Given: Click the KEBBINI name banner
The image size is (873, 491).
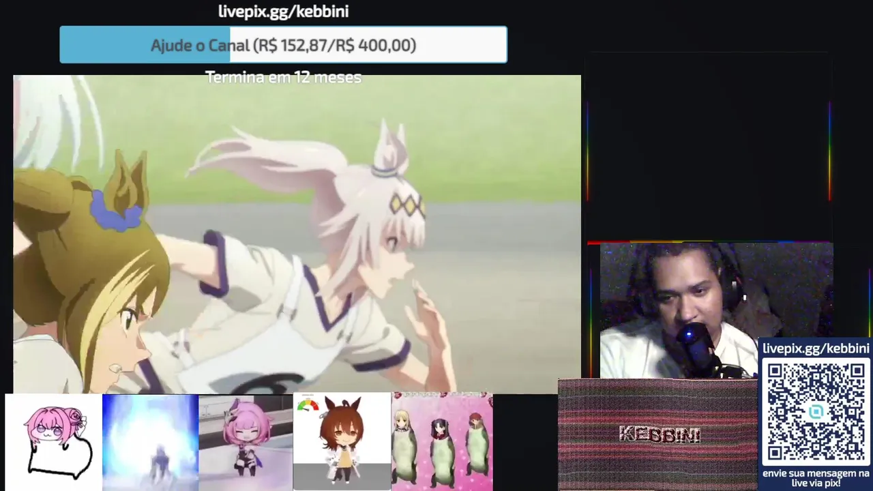Looking at the screenshot, I should tap(659, 434).
